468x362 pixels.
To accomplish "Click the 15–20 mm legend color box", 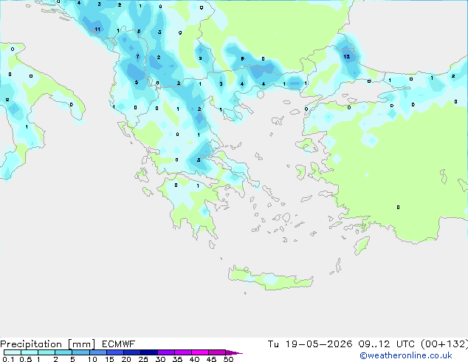I will [x=115, y=352].
